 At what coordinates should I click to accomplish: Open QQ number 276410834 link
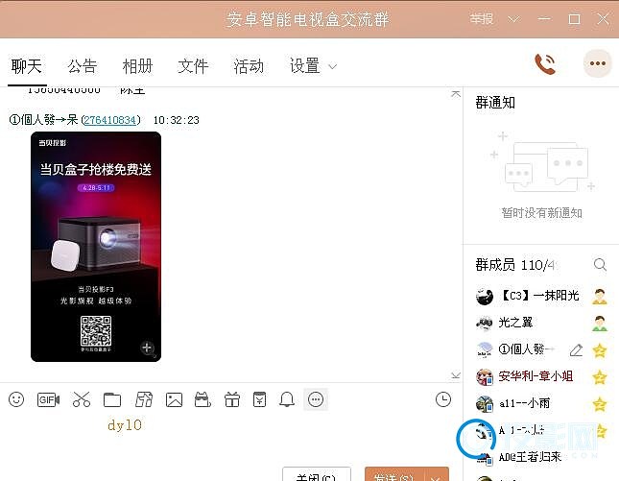point(110,120)
